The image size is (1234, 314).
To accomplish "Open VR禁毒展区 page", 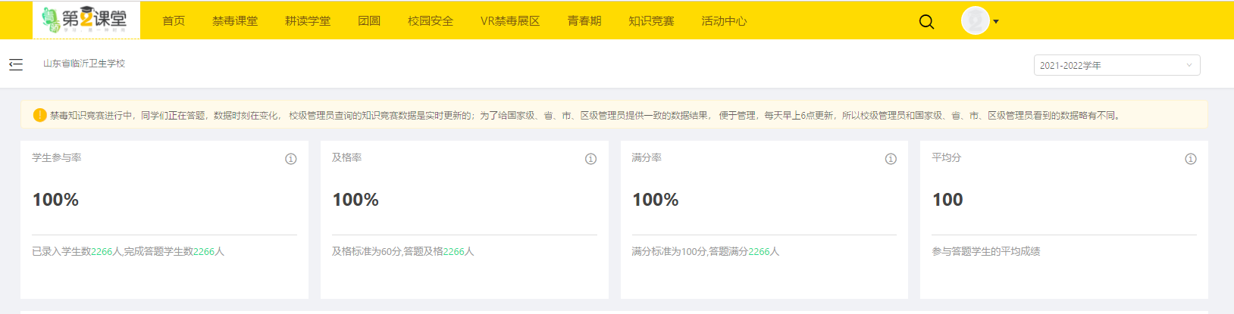I will [510, 21].
